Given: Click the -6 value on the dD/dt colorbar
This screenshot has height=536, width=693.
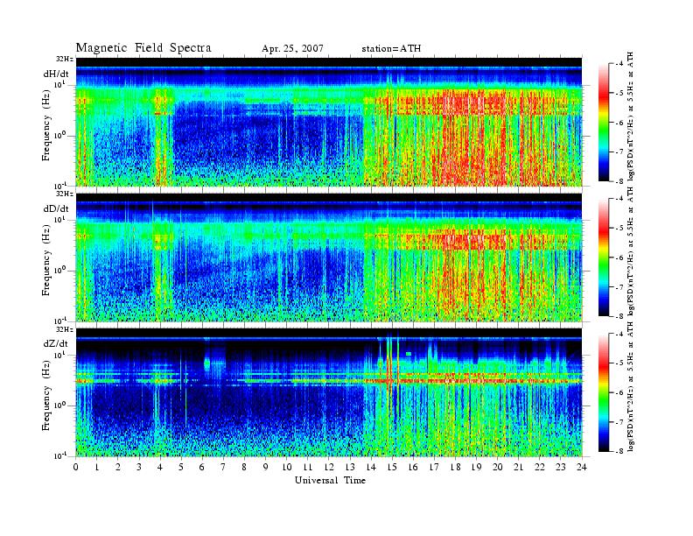Looking at the screenshot, I should [x=619, y=257].
